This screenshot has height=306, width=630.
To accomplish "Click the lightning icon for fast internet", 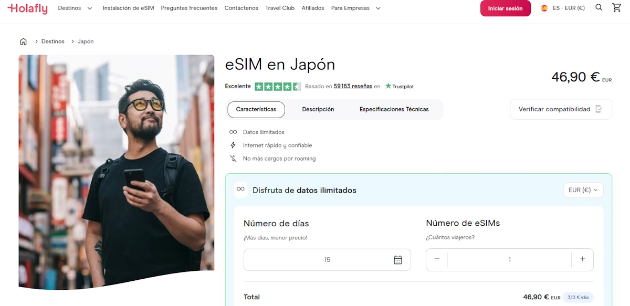I will pyautogui.click(x=233, y=145).
